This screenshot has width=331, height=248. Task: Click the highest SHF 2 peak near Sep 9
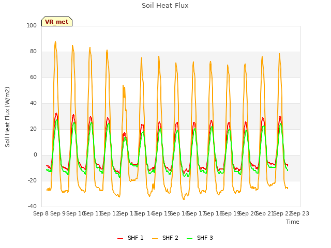55,42
